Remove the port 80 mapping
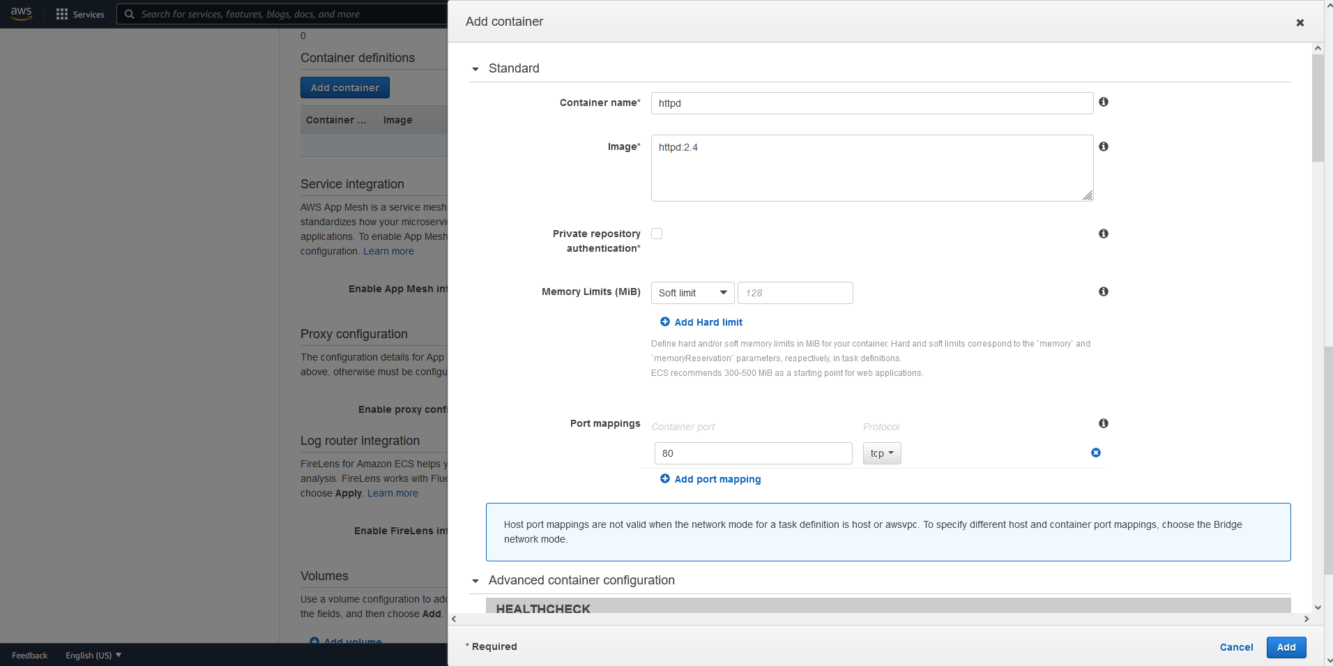 (x=1096, y=453)
